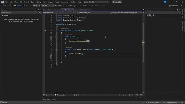The width and height of the screenshot is (185, 104).
Task: Collapse the Form1 class code block
Action: (x=56, y=31)
